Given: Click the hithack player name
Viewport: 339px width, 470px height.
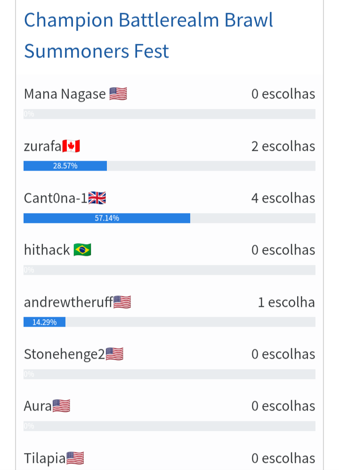Looking at the screenshot, I should [x=47, y=250].
